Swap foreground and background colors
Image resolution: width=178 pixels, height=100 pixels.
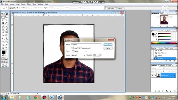tap(7, 51)
